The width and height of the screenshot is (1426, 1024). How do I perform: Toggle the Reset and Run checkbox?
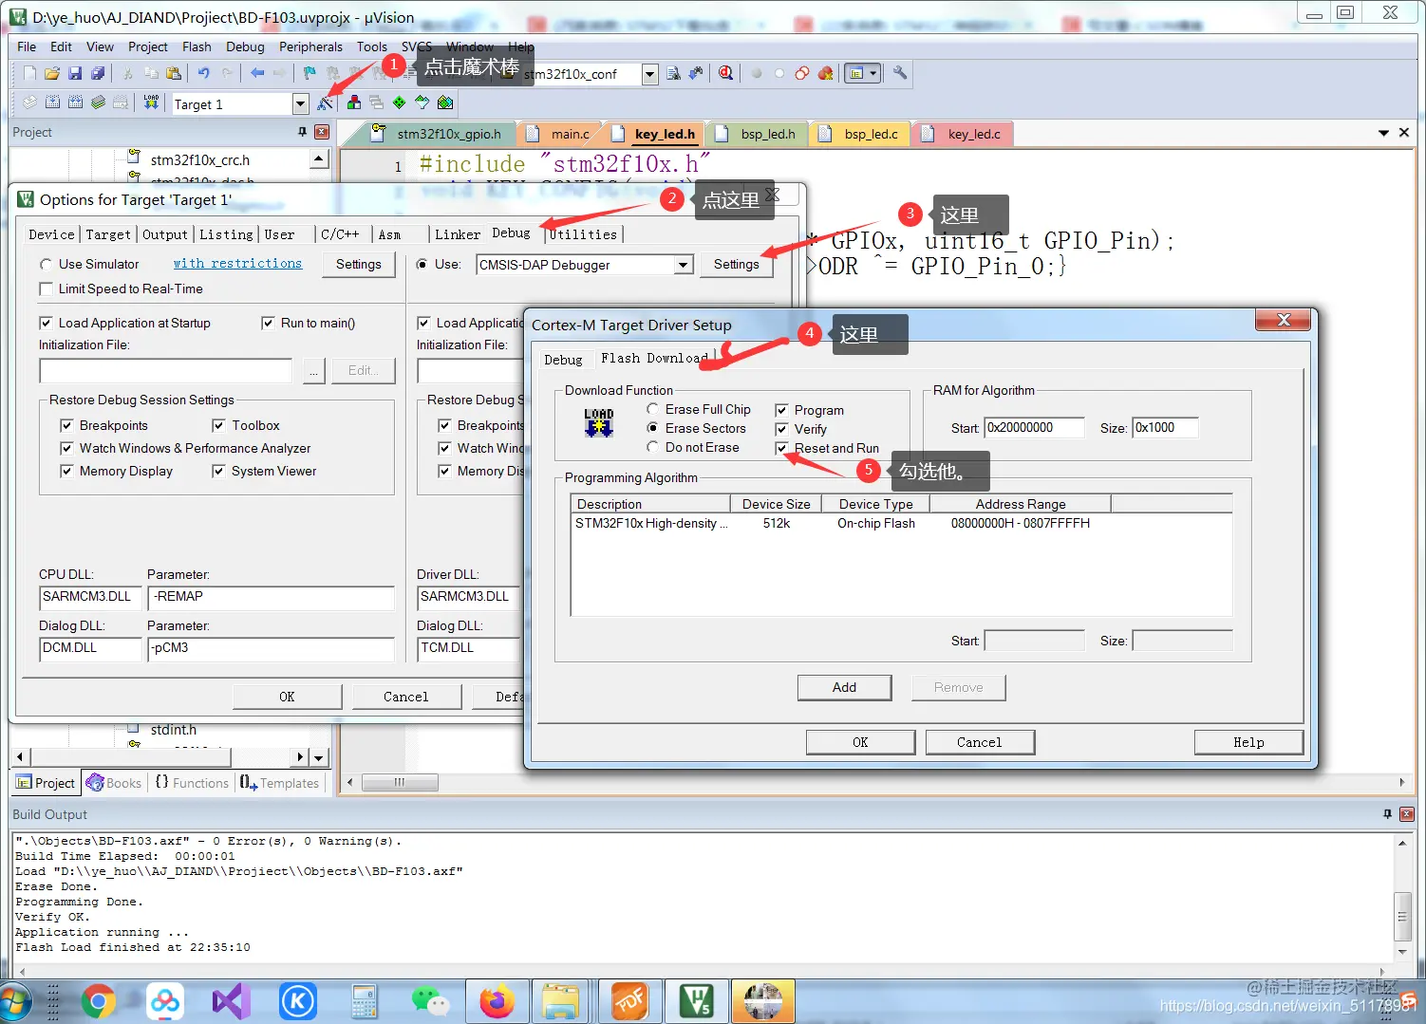tap(781, 448)
